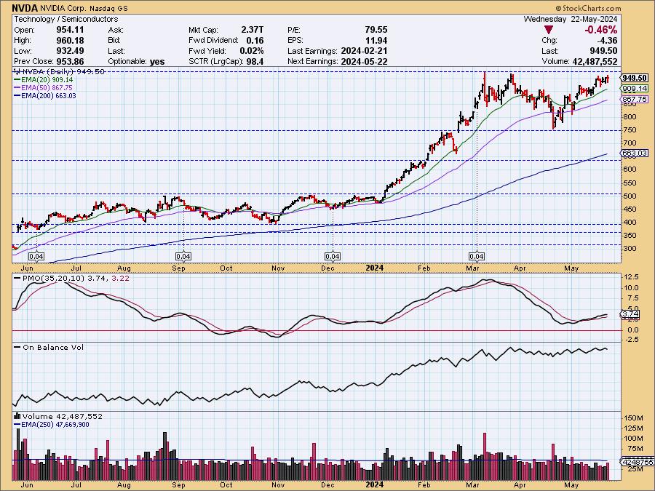Click the 0.04 dividend marker near Sep
The width and height of the screenshot is (655, 491).
point(183,256)
